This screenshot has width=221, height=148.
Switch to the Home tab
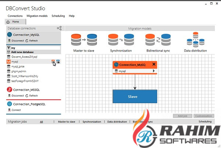point(15,22)
